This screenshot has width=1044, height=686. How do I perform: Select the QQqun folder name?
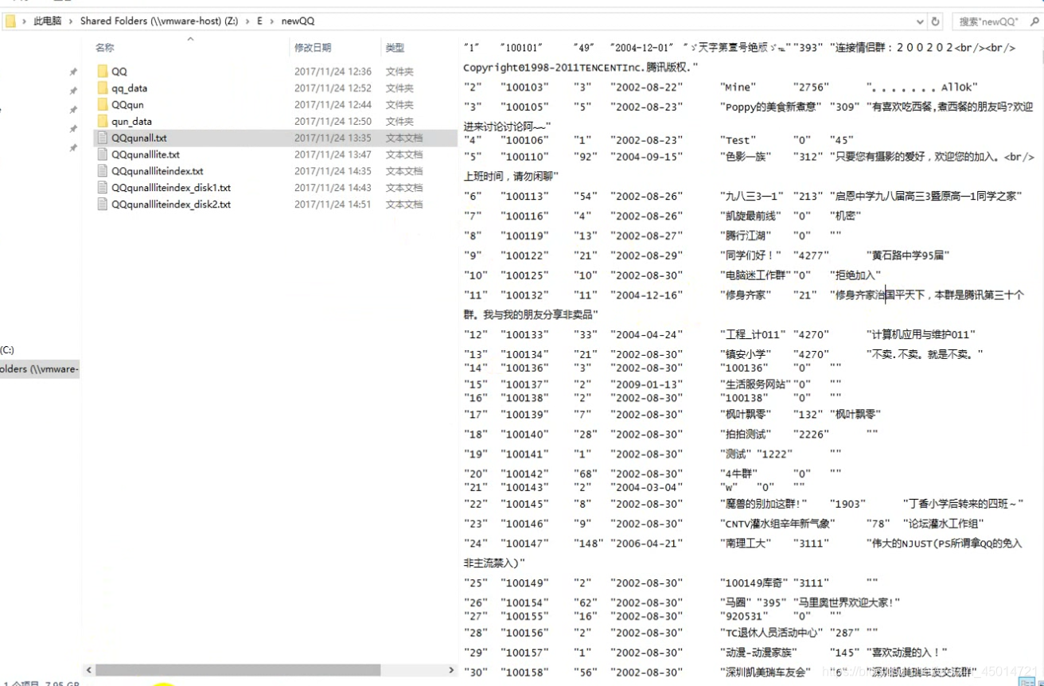click(127, 104)
